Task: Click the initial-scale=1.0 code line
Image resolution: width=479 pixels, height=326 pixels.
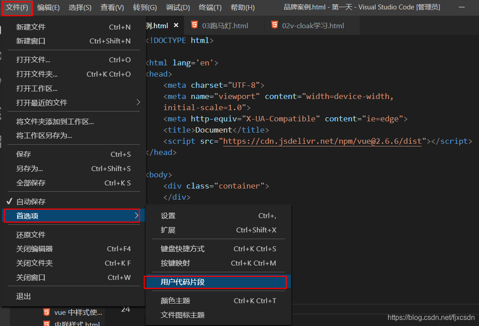Action: pyautogui.click(x=207, y=107)
